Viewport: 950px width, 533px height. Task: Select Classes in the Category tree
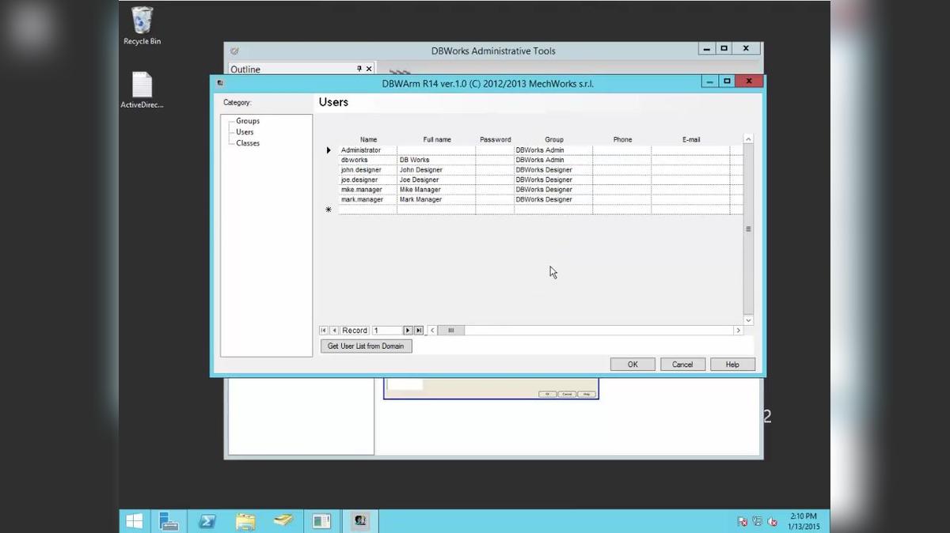[248, 143]
